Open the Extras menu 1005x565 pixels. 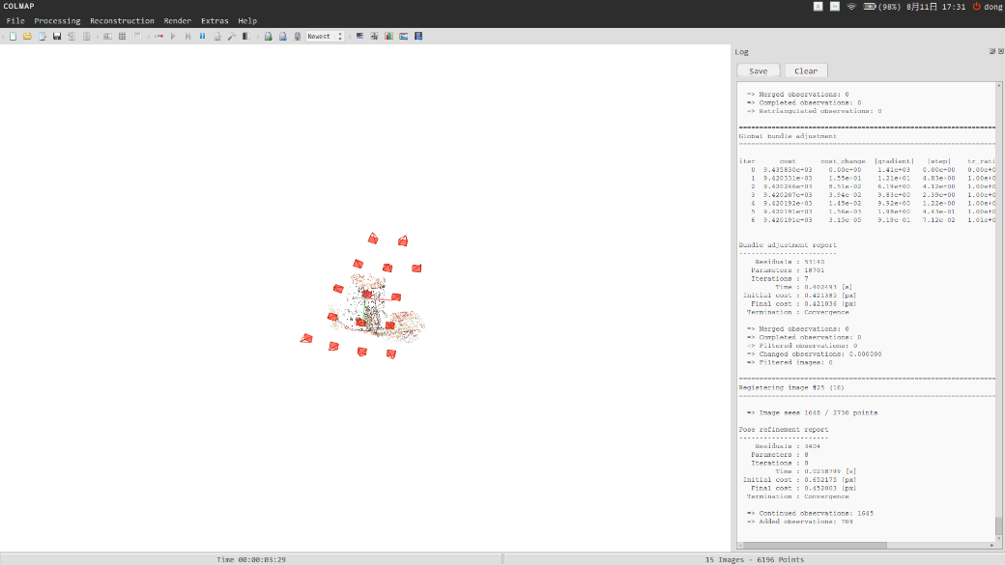point(215,21)
